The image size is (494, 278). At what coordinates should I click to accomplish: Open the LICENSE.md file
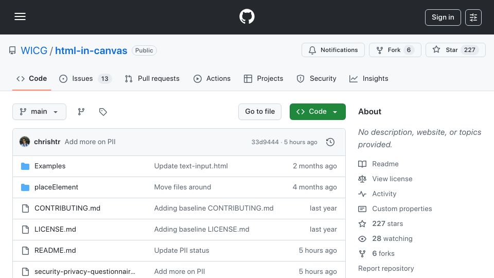click(55, 230)
